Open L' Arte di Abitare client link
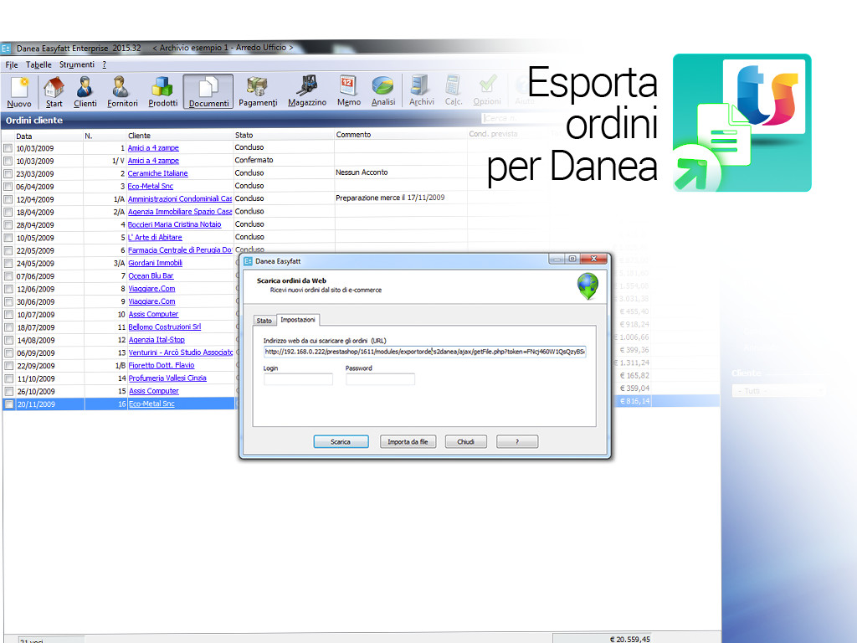857x643 pixels. click(x=155, y=237)
